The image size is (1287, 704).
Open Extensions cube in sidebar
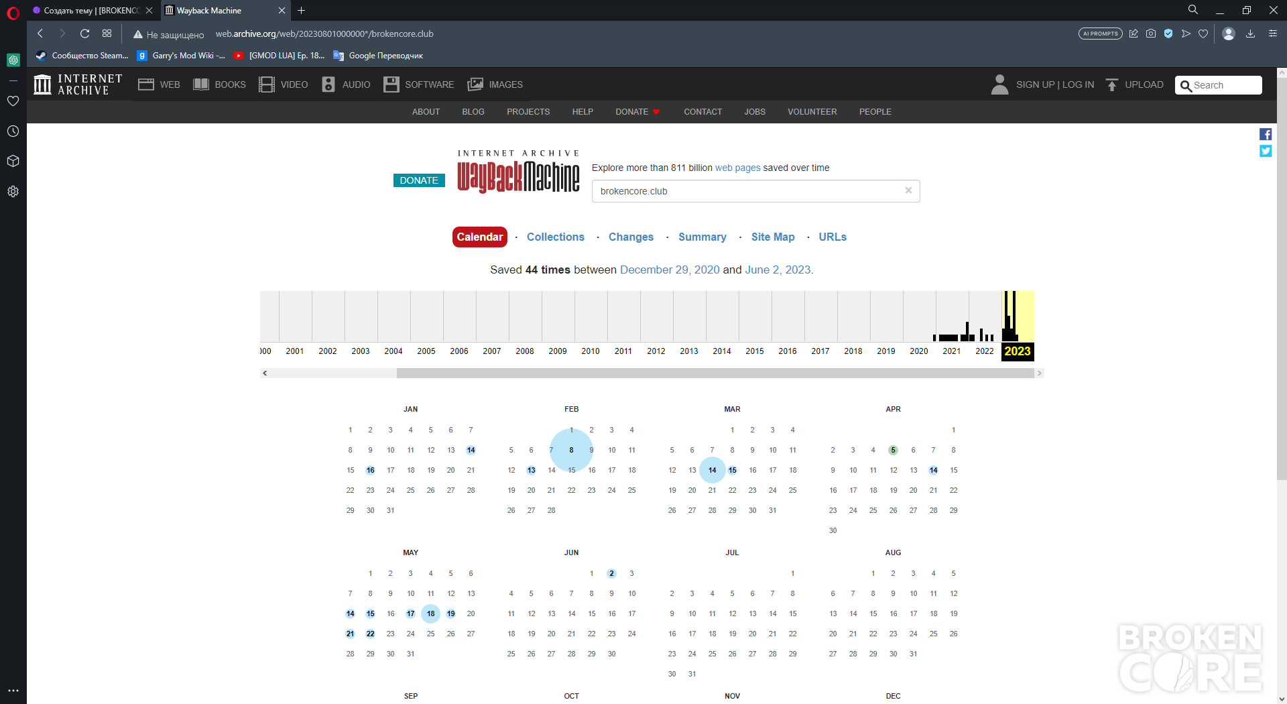tap(13, 162)
